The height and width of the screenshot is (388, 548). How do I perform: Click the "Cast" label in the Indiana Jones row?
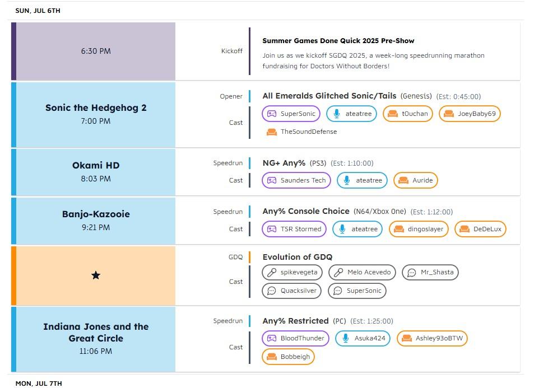coord(236,347)
